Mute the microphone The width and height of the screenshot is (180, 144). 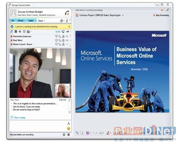pos(12,31)
